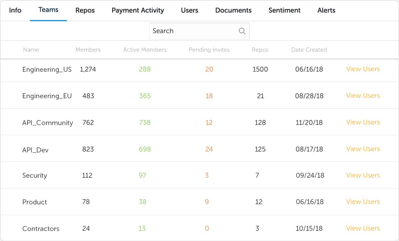View users for Engineering_US team
The width and height of the screenshot is (399, 241).
tap(363, 69)
